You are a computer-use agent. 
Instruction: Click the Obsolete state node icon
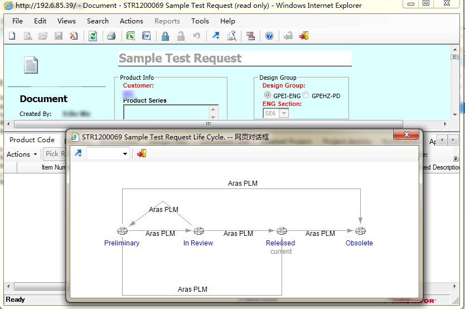(361, 231)
